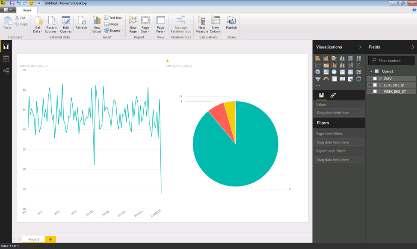
Task: Collapse the Visualizations pane chevron
Action: coord(360,47)
